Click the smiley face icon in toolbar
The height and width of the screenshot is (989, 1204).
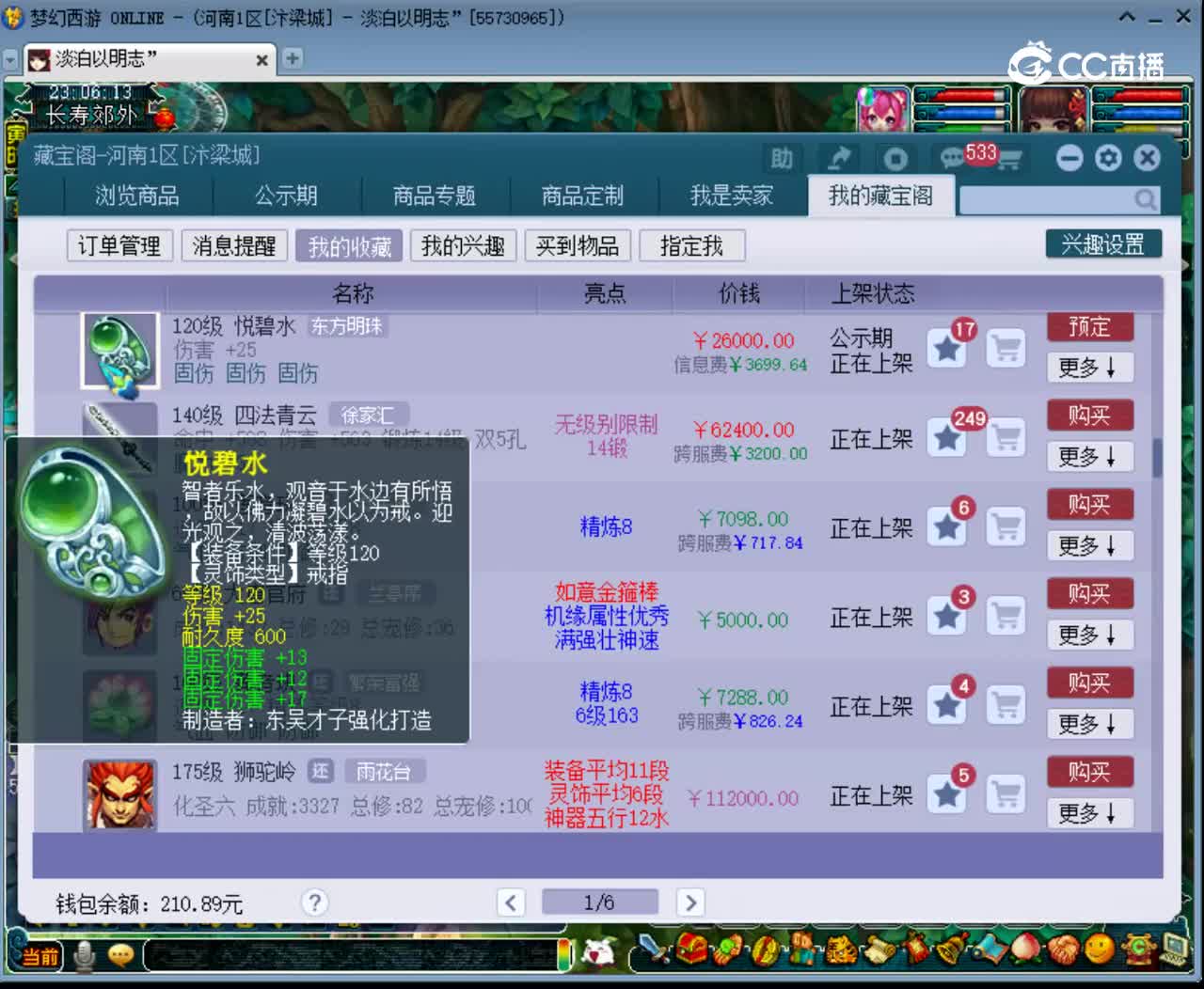click(x=1099, y=949)
